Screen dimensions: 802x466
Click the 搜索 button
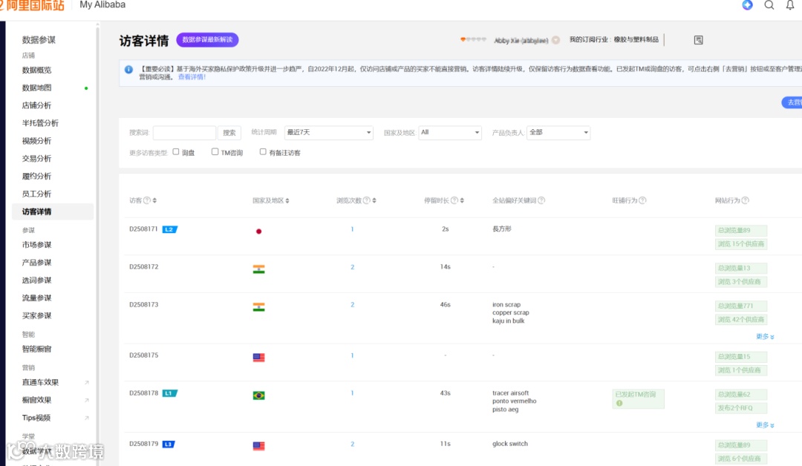click(229, 133)
